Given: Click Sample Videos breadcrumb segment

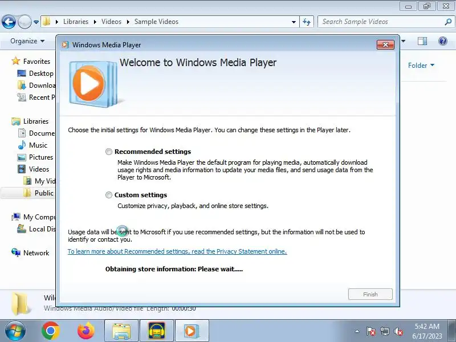Looking at the screenshot, I should click(x=156, y=22).
